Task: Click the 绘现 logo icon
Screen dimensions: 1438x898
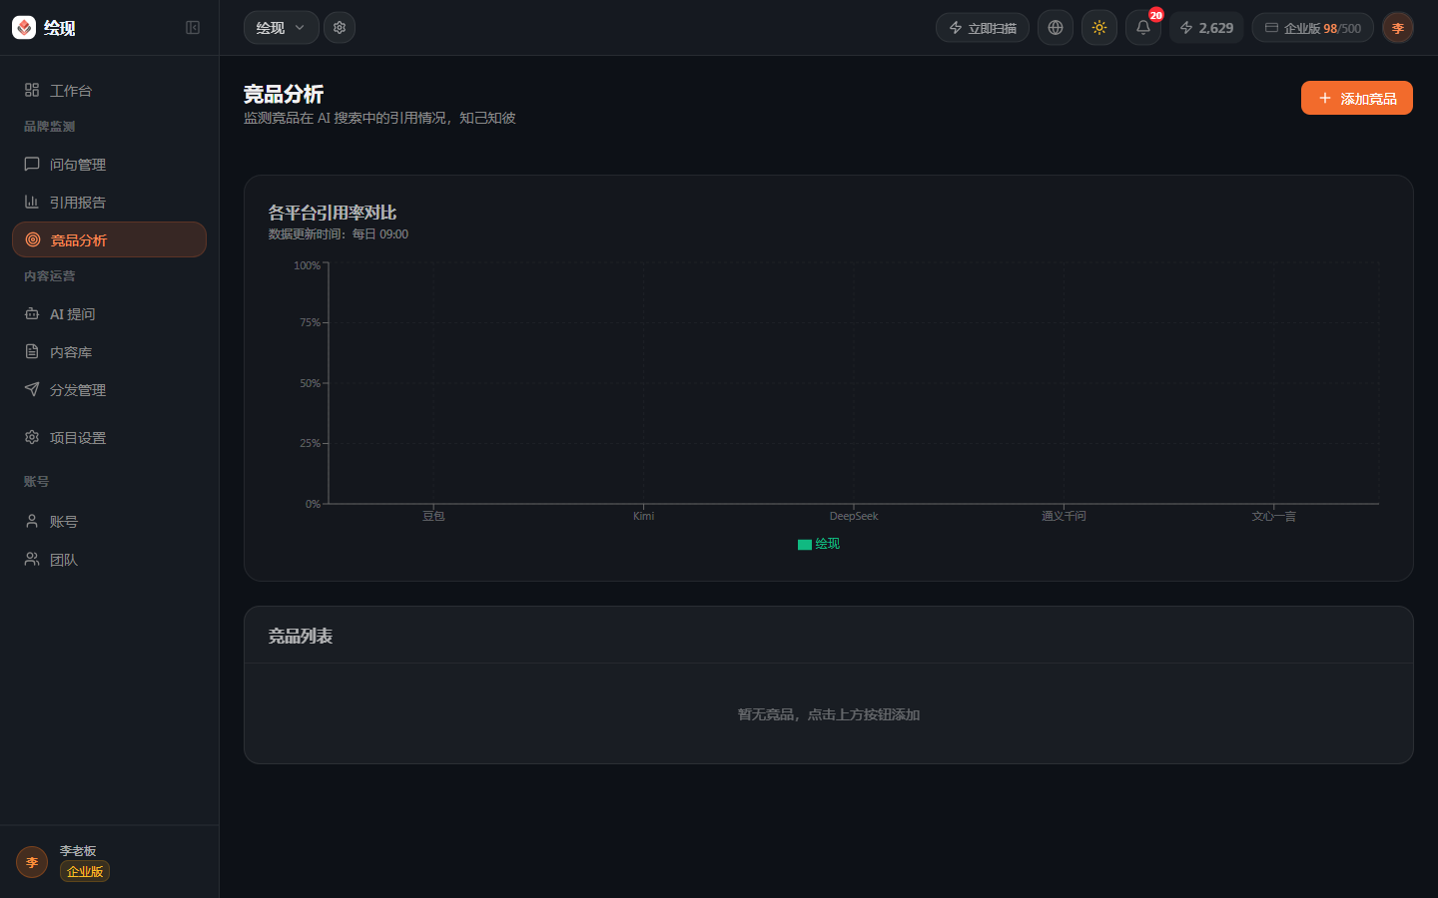Action: [24, 28]
